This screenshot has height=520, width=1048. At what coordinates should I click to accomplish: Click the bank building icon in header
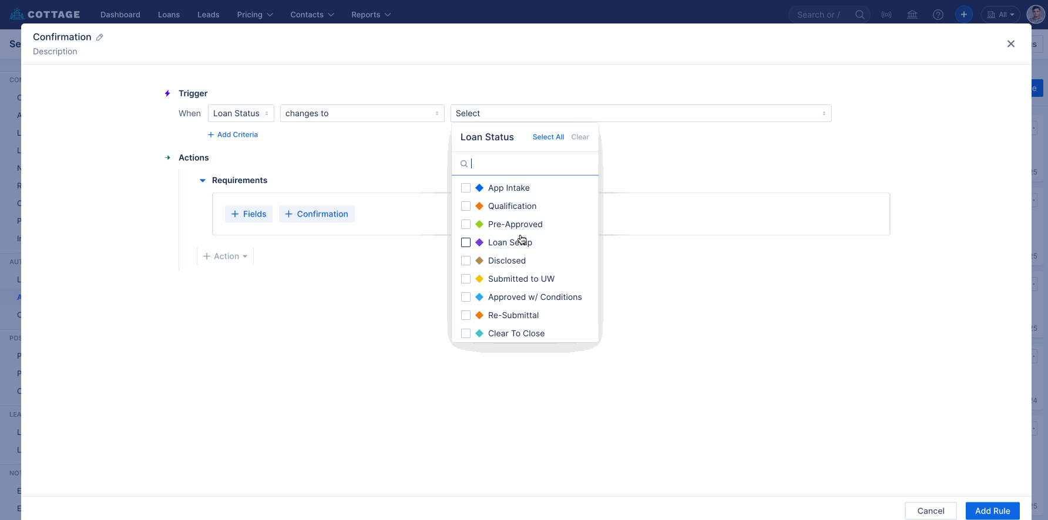912,15
